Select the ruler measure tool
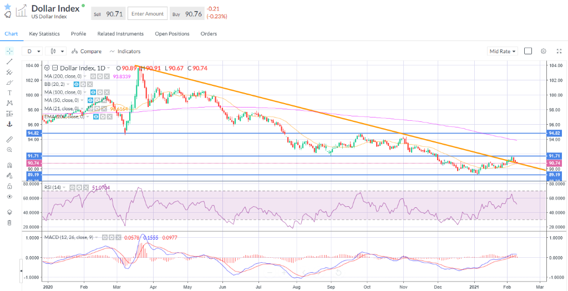568x291 pixels. [x=9, y=139]
